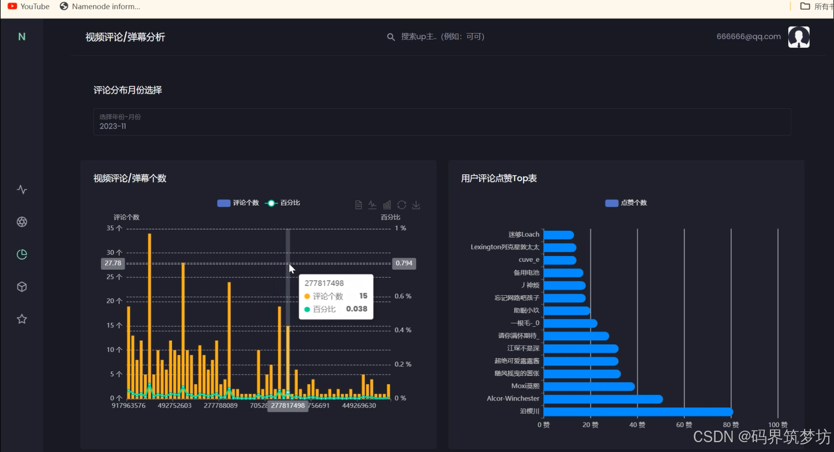Click the up主 search input field

(443, 37)
